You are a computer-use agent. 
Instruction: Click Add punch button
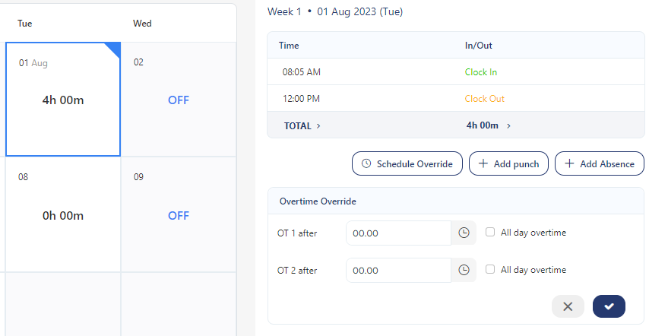coord(508,163)
